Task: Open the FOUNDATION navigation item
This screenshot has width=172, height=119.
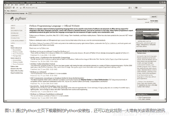Action: click(x=18, y=38)
